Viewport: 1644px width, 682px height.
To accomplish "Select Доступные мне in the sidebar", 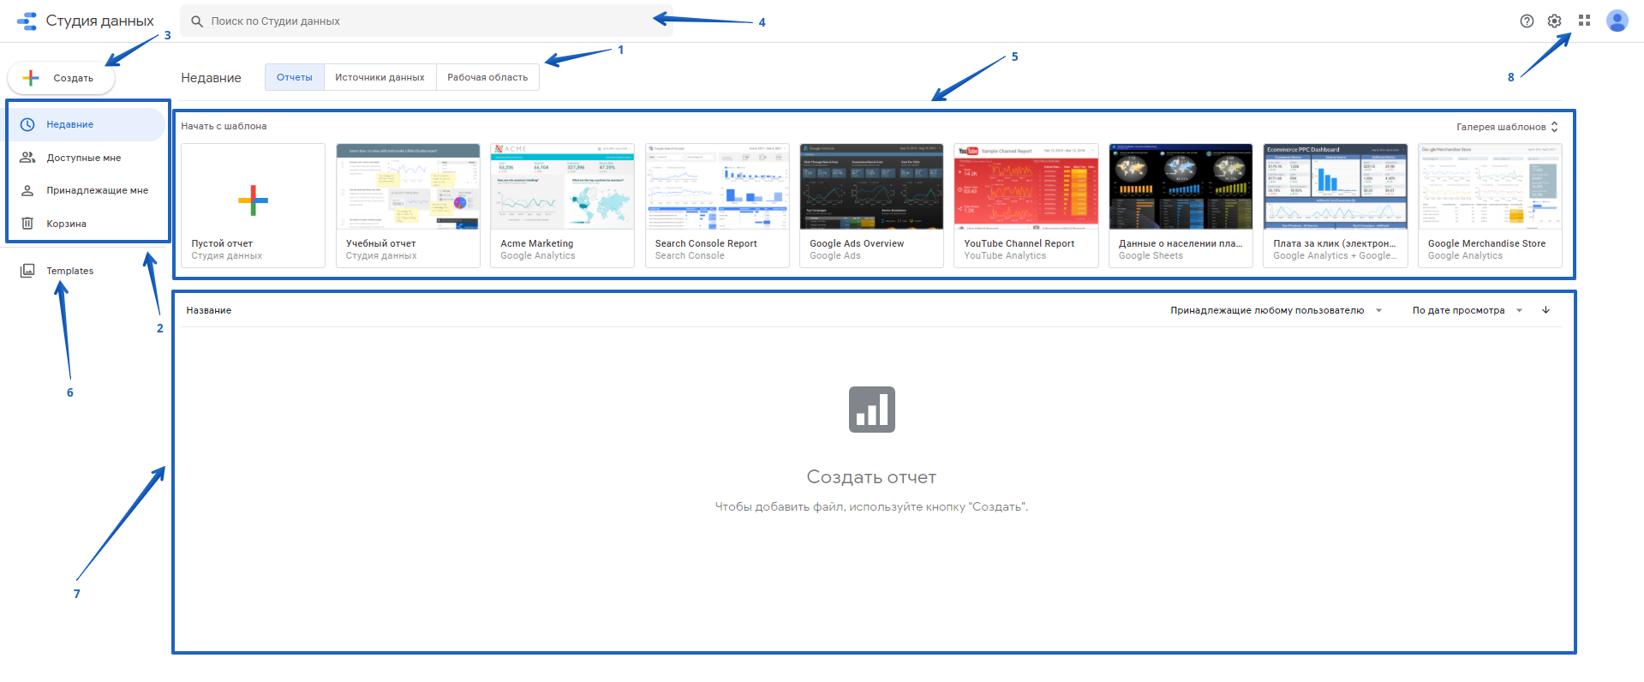I will pos(83,158).
